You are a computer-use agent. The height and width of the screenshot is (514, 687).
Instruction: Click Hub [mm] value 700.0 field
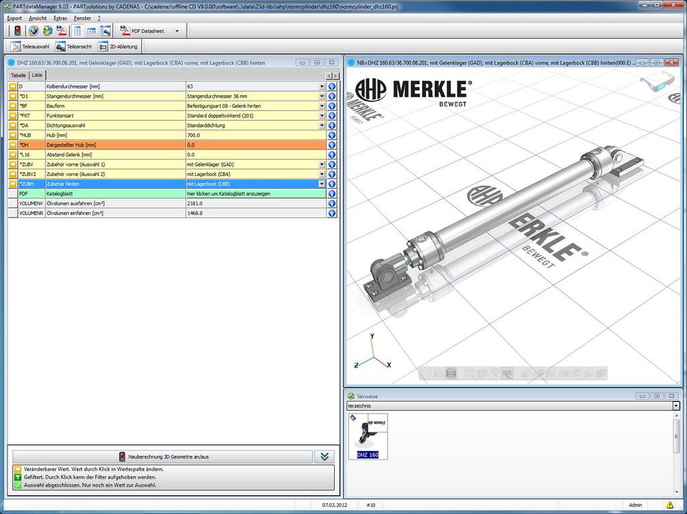click(256, 135)
